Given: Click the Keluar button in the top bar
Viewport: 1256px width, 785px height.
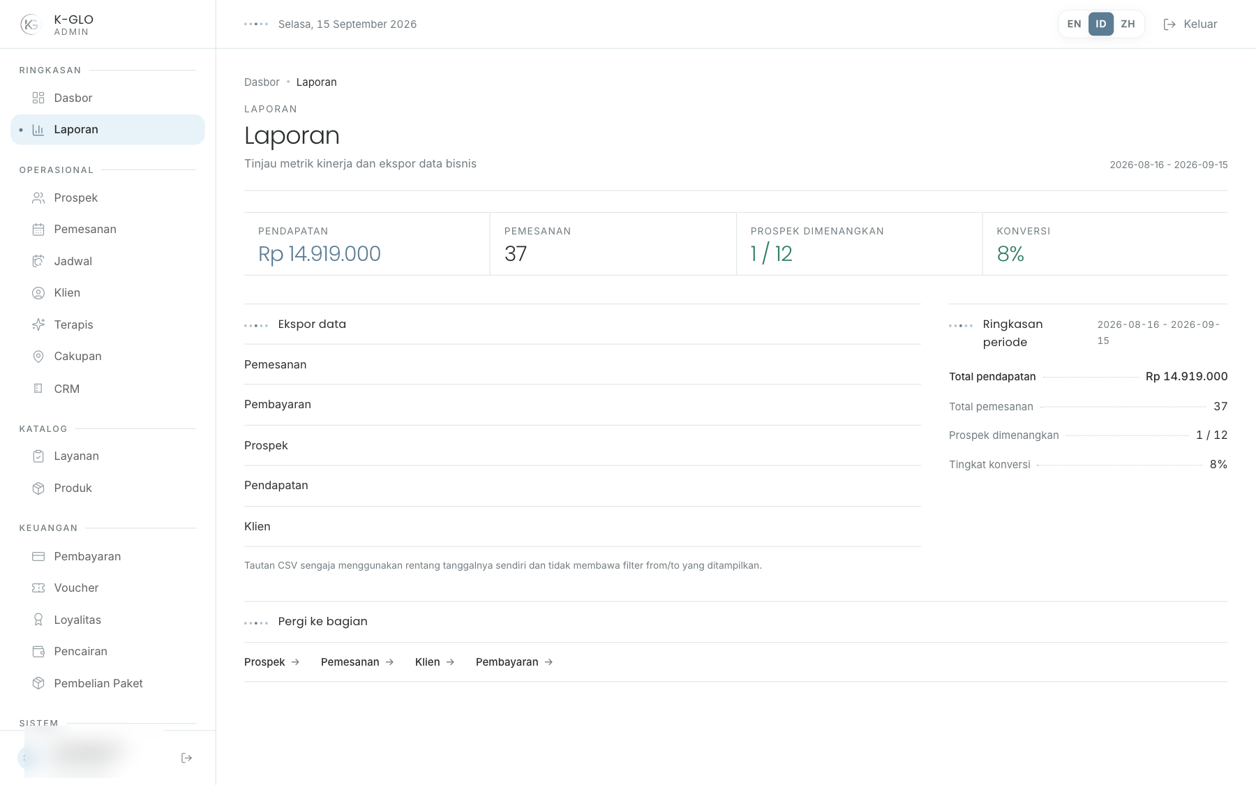Looking at the screenshot, I should (x=1190, y=24).
